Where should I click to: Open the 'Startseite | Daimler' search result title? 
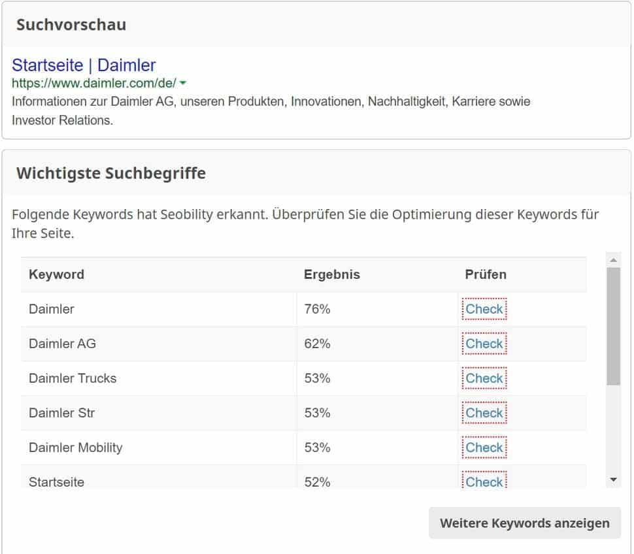tap(84, 65)
